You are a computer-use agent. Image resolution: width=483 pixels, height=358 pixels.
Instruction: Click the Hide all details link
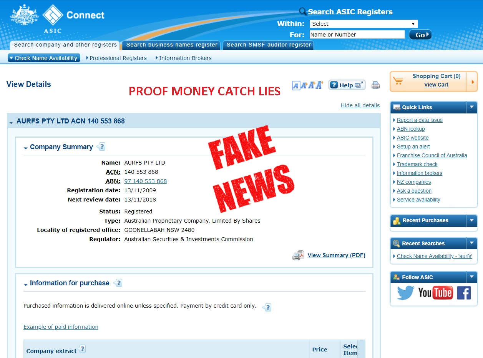(x=360, y=105)
